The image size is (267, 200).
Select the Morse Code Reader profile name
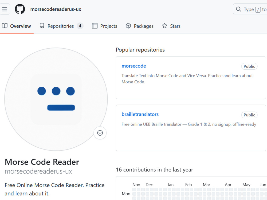tap(42, 162)
